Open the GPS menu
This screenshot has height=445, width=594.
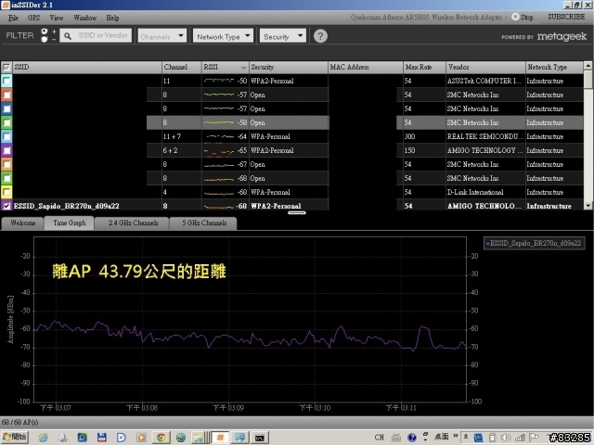[33, 18]
